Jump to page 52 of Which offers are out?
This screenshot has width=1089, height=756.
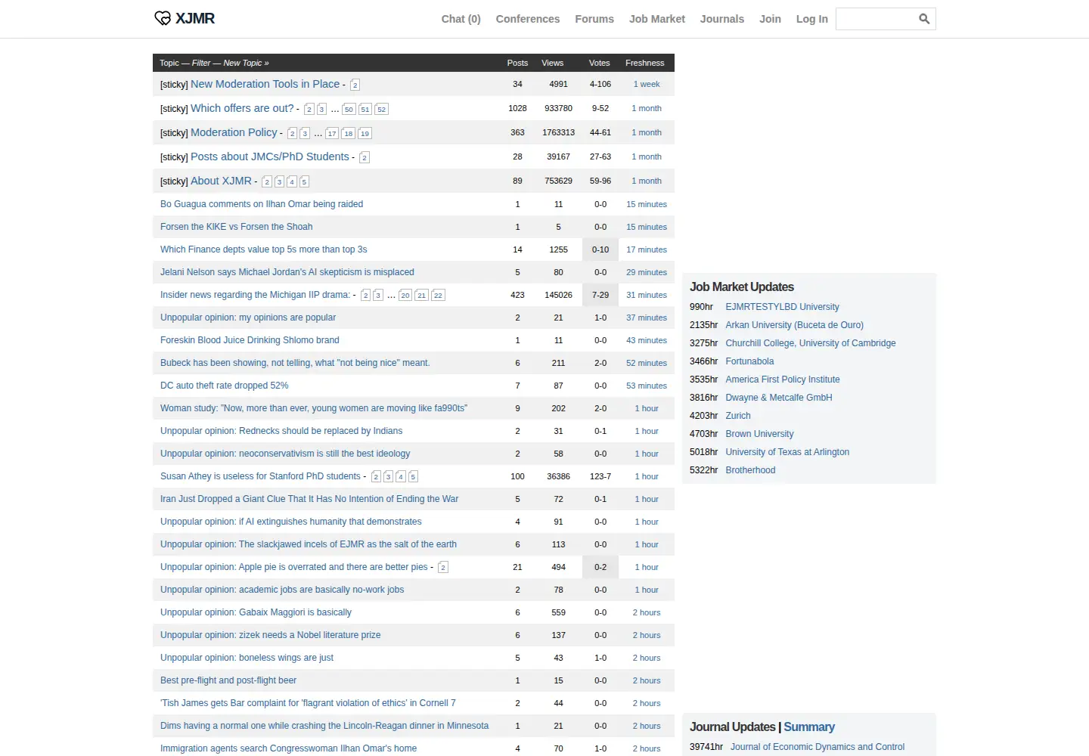382,109
